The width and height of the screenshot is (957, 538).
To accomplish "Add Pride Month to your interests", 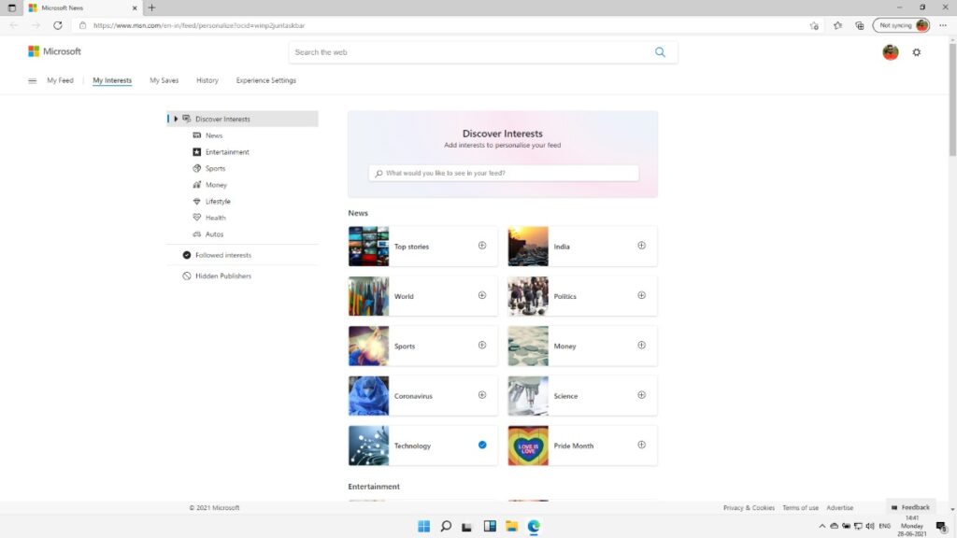I will [641, 445].
